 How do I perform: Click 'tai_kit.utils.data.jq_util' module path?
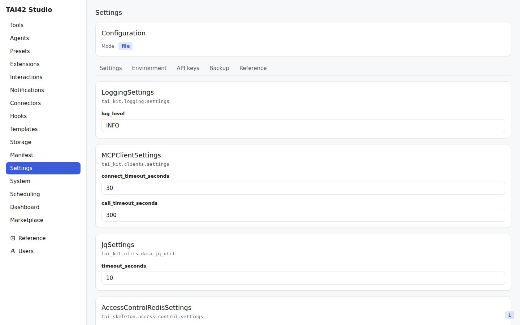(138, 254)
